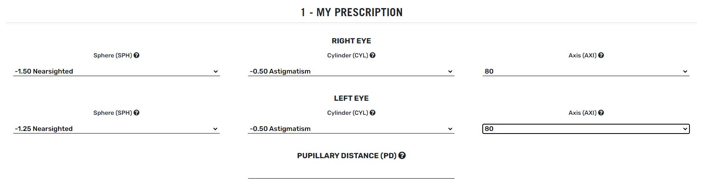Open the focused left eye Axis dropdown
This screenshot has width=707, height=182.
(x=586, y=129)
